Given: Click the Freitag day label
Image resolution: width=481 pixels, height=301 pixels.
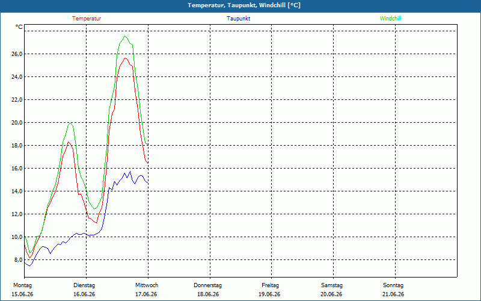Looking at the screenshot, I should [270, 285].
